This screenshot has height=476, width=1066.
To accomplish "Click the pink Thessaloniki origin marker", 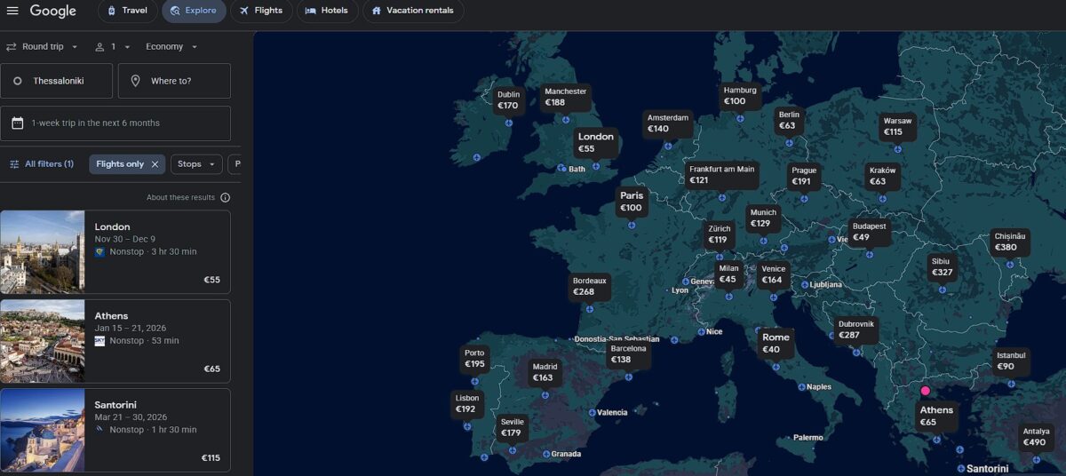I will pos(925,390).
